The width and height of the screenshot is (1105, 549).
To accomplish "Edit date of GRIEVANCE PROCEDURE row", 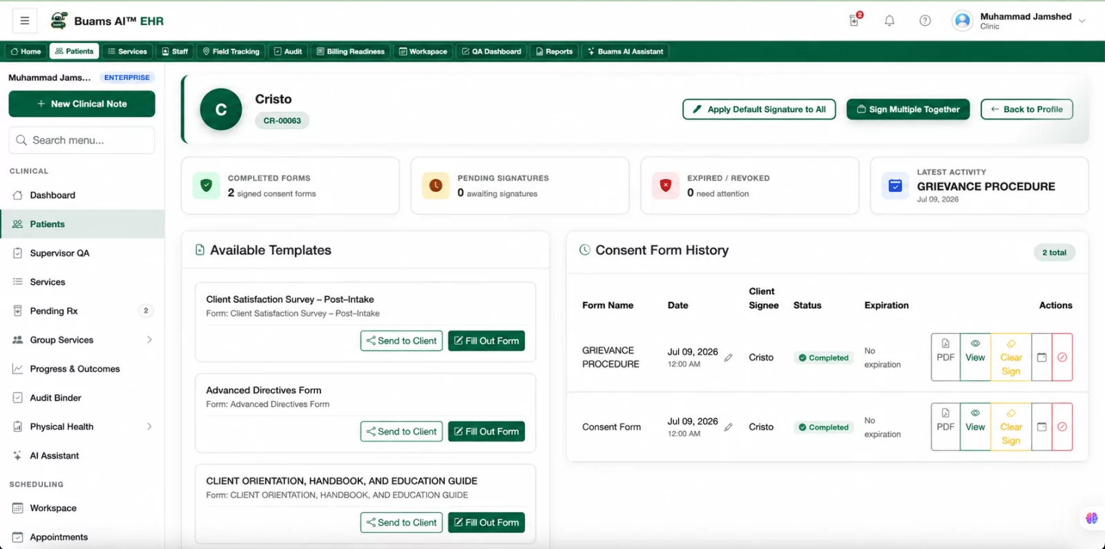I will pos(728,358).
